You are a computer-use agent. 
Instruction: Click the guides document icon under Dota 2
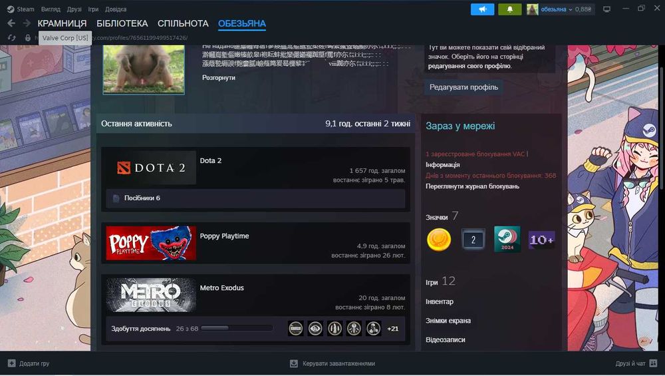[116, 198]
